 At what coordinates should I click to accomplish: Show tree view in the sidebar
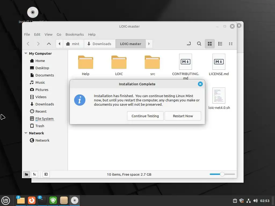click(x=35, y=174)
